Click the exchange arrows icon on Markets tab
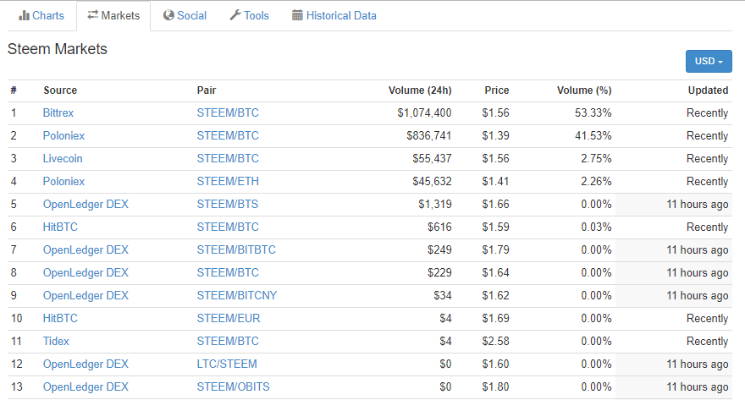 pyautogui.click(x=92, y=16)
